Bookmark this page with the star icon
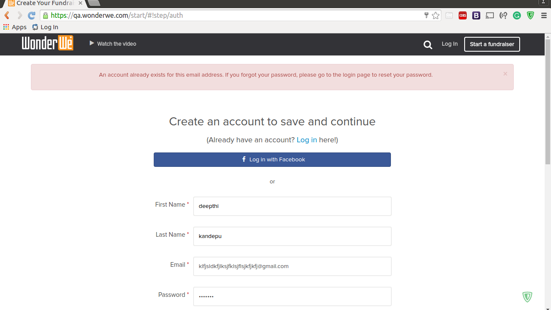This screenshot has width=551, height=310. tap(435, 16)
